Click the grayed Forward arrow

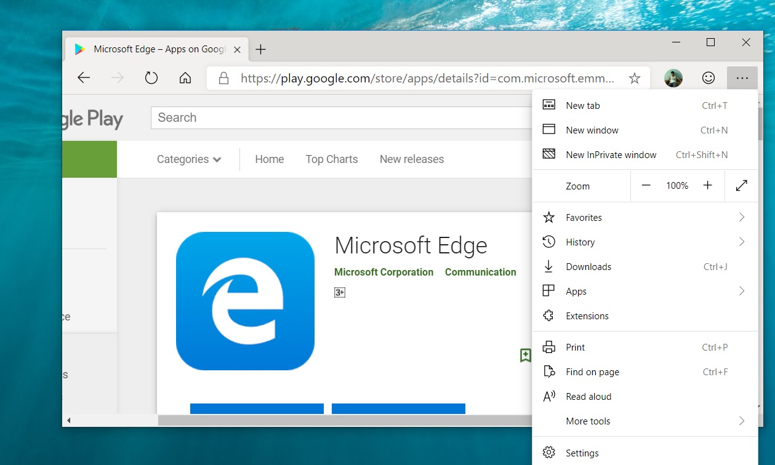point(118,78)
